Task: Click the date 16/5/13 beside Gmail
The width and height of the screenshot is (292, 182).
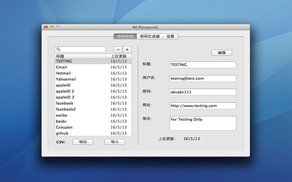Action: point(118,67)
